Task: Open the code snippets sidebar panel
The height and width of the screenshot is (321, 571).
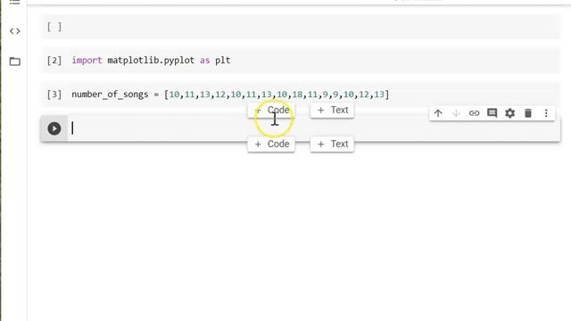Action: (x=14, y=31)
